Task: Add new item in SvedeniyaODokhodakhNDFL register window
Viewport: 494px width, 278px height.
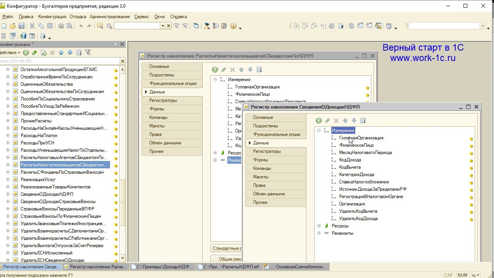Action: [x=318, y=120]
